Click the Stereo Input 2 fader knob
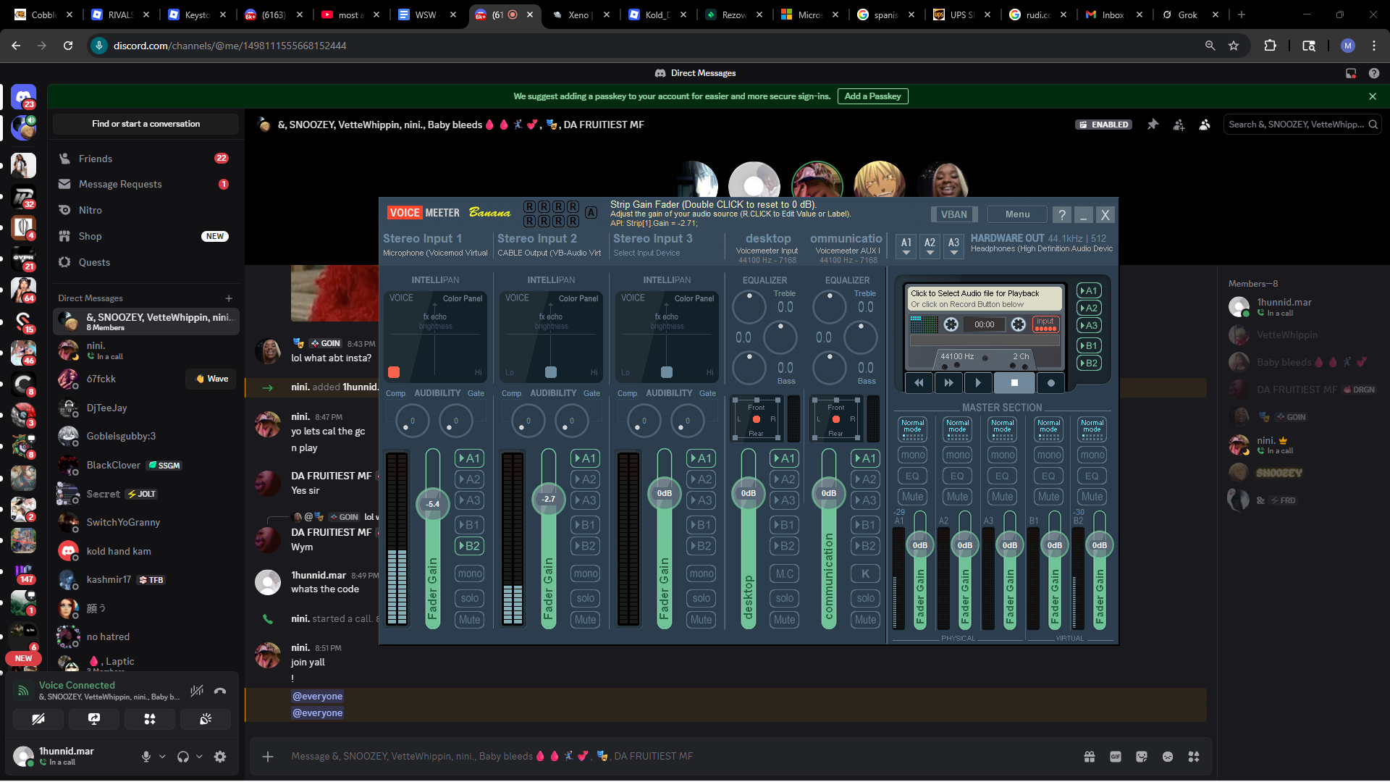This screenshot has height=782, width=1390. 549,499
